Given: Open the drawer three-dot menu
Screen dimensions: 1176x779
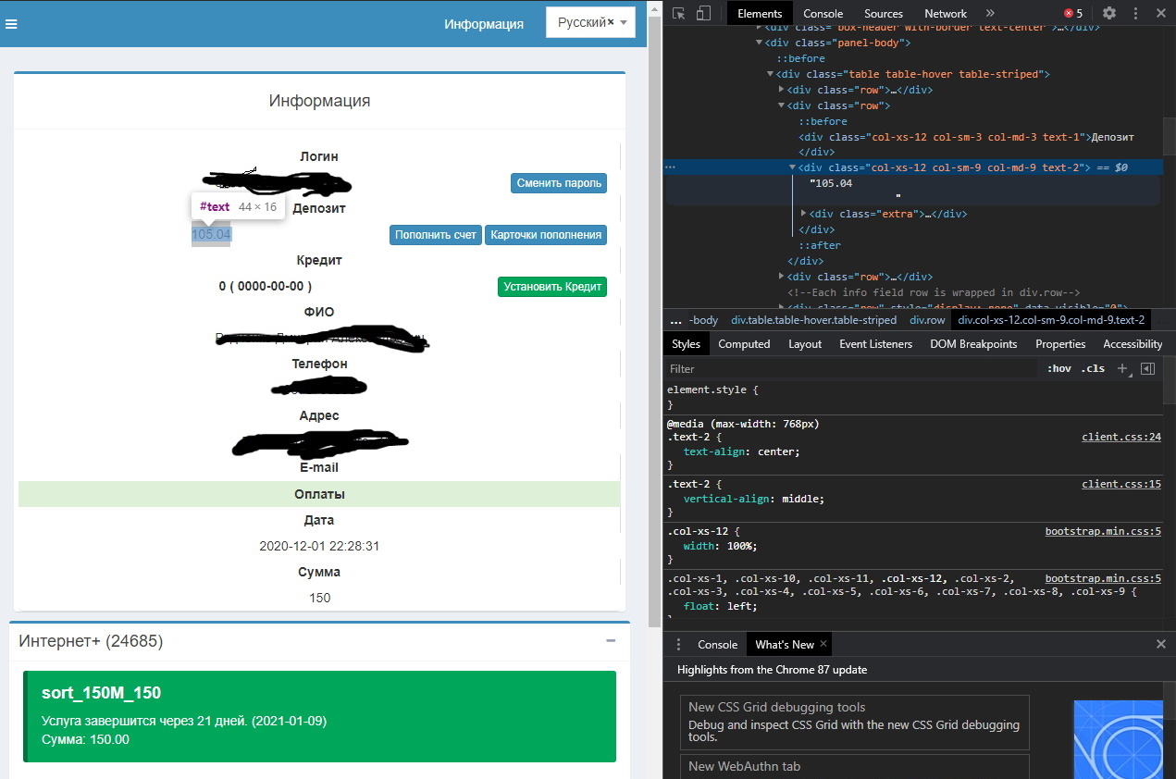Looking at the screenshot, I should (x=678, y=644).
